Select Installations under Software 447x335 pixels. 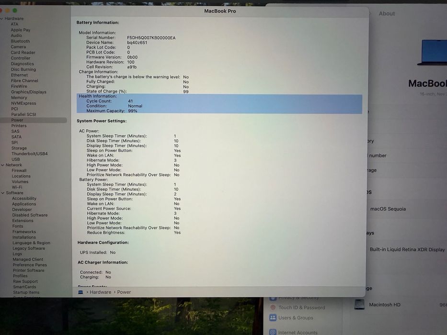tap(24, 237)
